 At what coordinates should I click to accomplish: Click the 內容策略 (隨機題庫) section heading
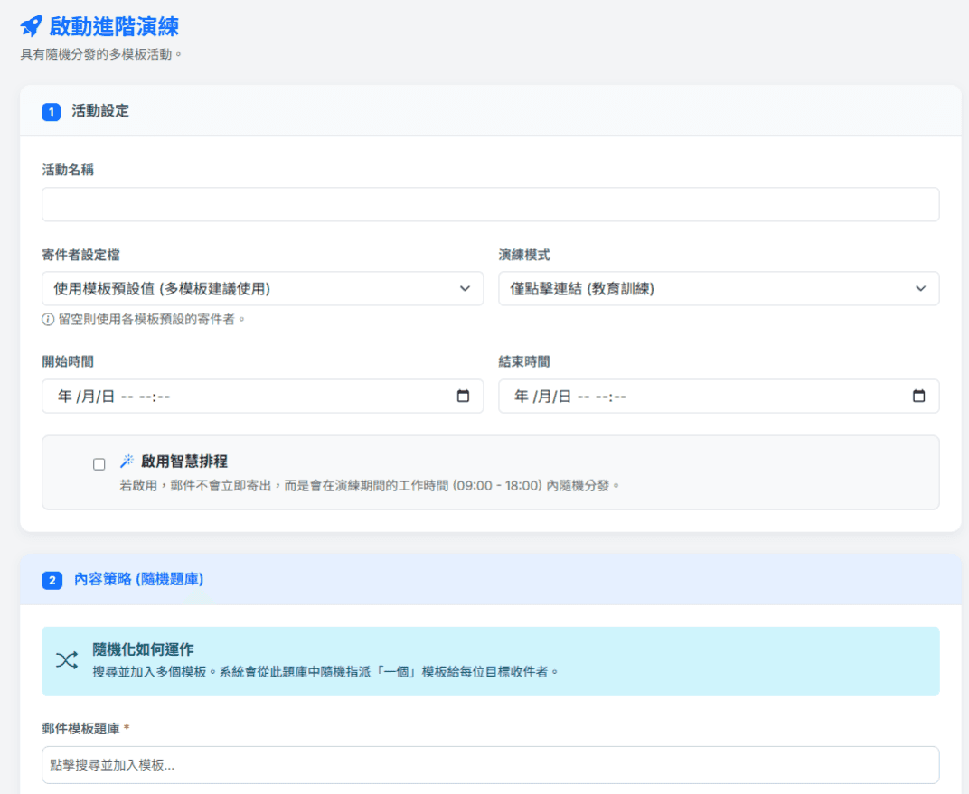(138, 579)
